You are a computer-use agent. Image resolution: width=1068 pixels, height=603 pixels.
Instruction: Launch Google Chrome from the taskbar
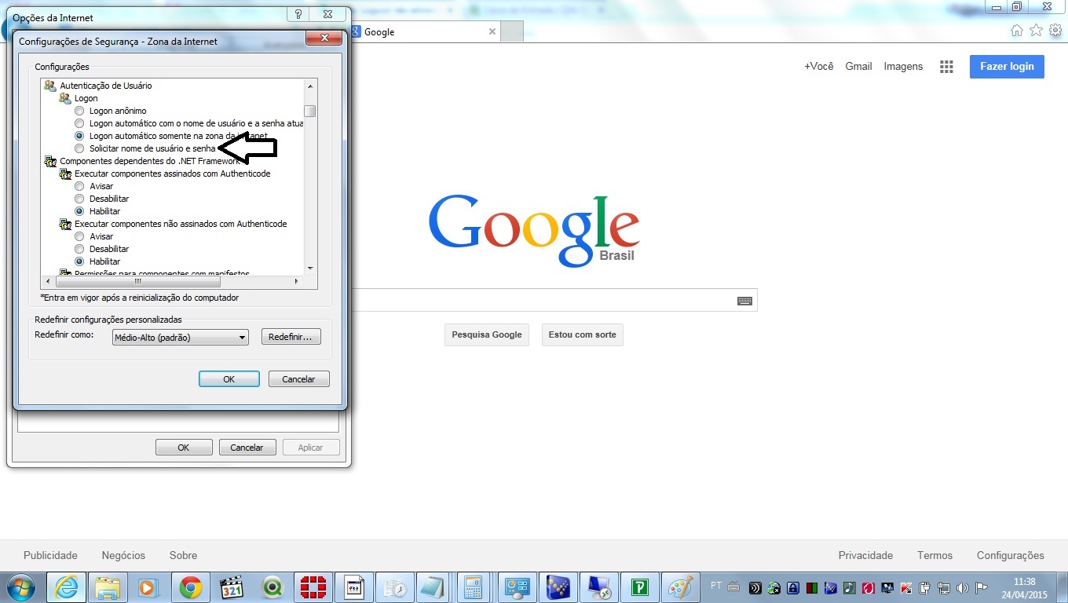[x=190, y=587]
